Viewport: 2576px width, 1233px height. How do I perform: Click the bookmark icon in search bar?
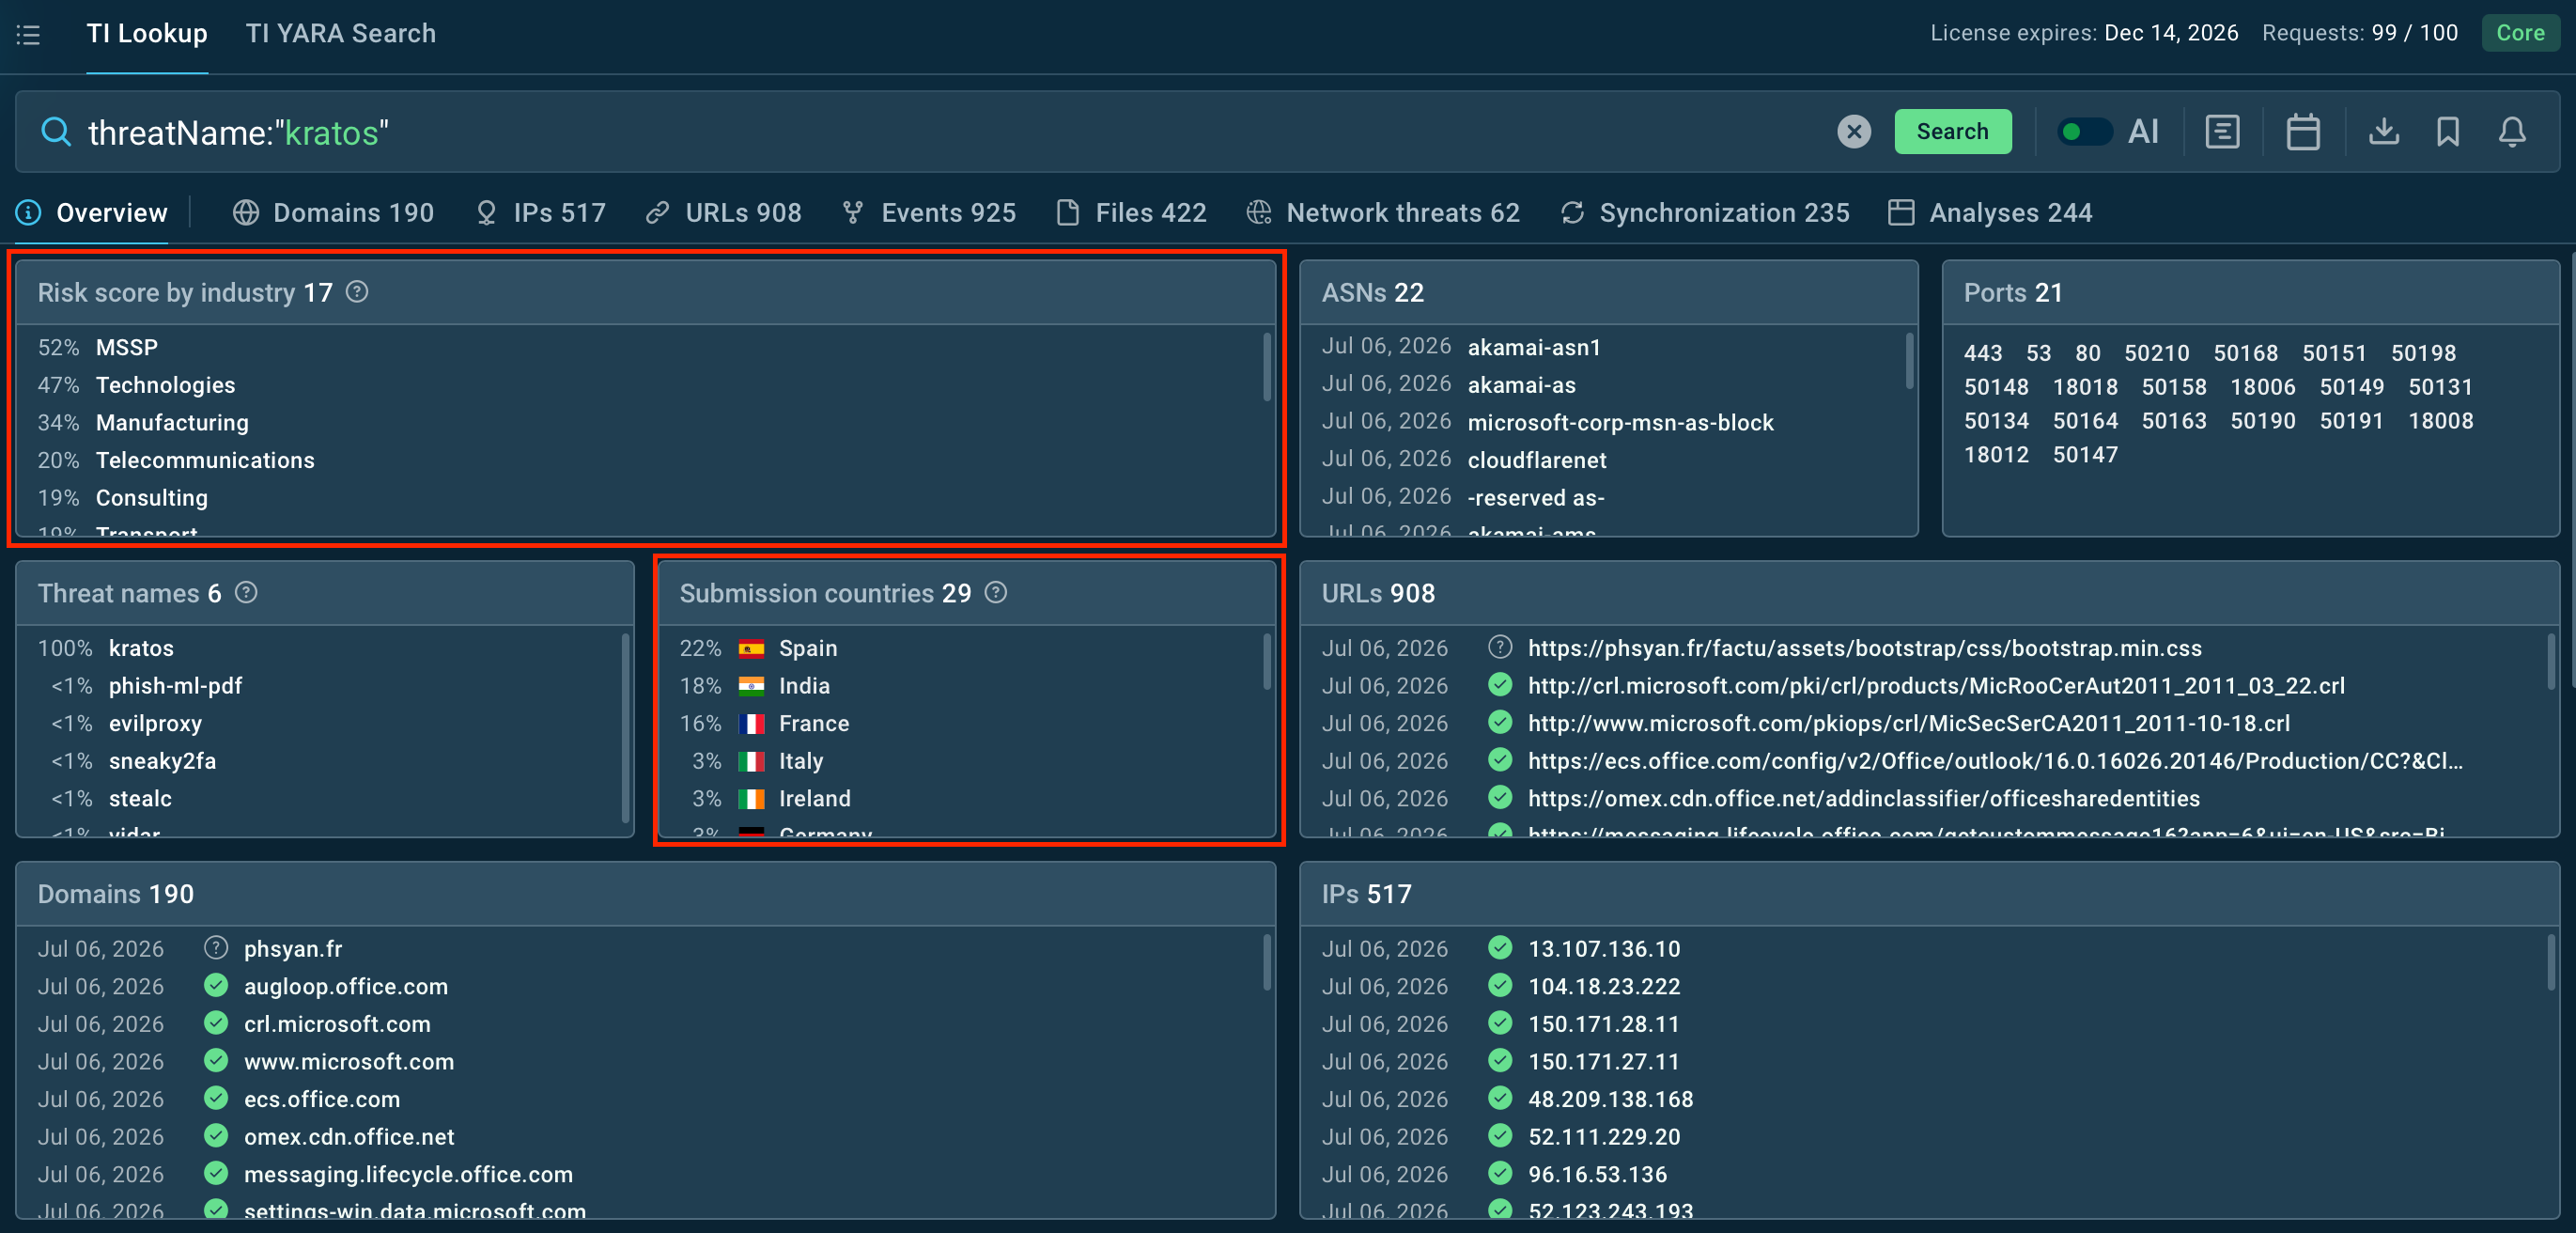[2447, 132]
